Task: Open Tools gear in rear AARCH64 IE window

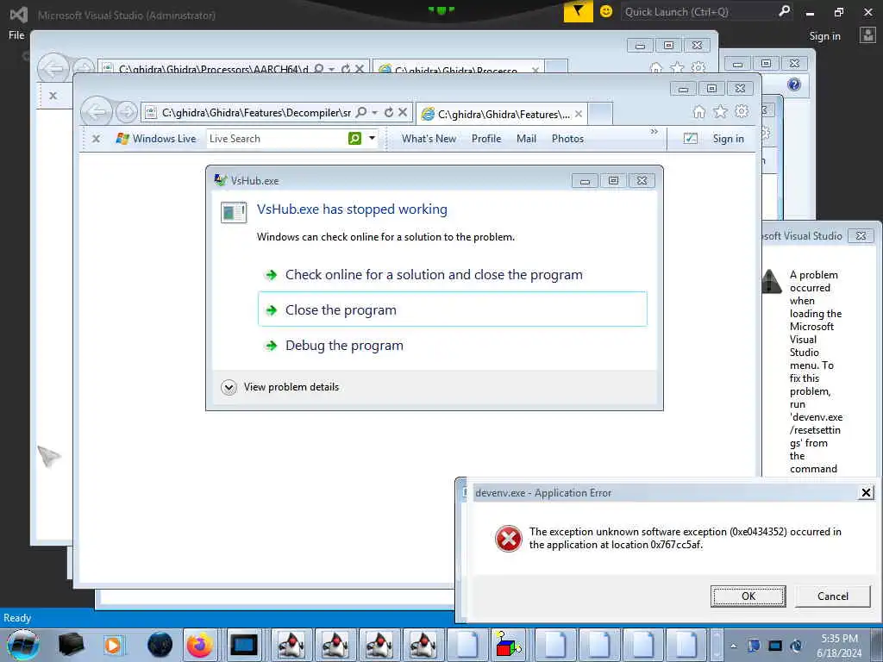Action: point(698,68)
